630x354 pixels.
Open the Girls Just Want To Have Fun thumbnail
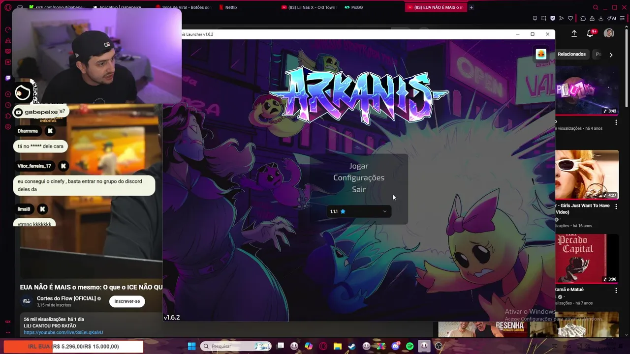click(587, 175)
